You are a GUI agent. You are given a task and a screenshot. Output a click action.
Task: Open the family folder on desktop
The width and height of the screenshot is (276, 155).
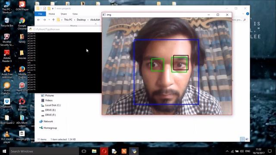22,38
